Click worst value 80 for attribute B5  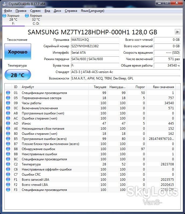tap(123, 139)
